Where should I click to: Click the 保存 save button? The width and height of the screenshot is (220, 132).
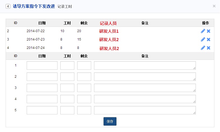click(x=110, y=121)
